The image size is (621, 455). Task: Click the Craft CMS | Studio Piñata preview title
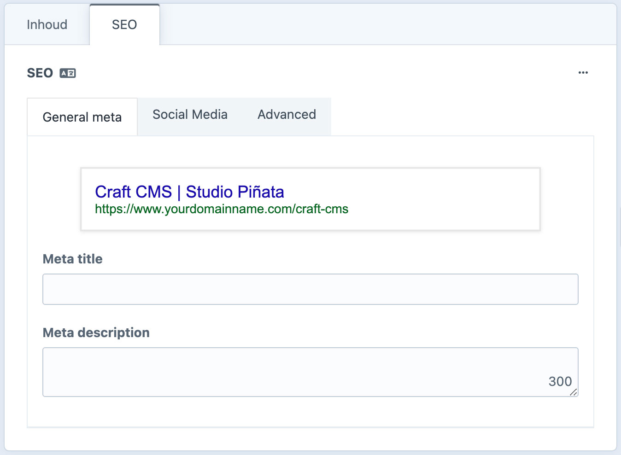pos(189,192)
